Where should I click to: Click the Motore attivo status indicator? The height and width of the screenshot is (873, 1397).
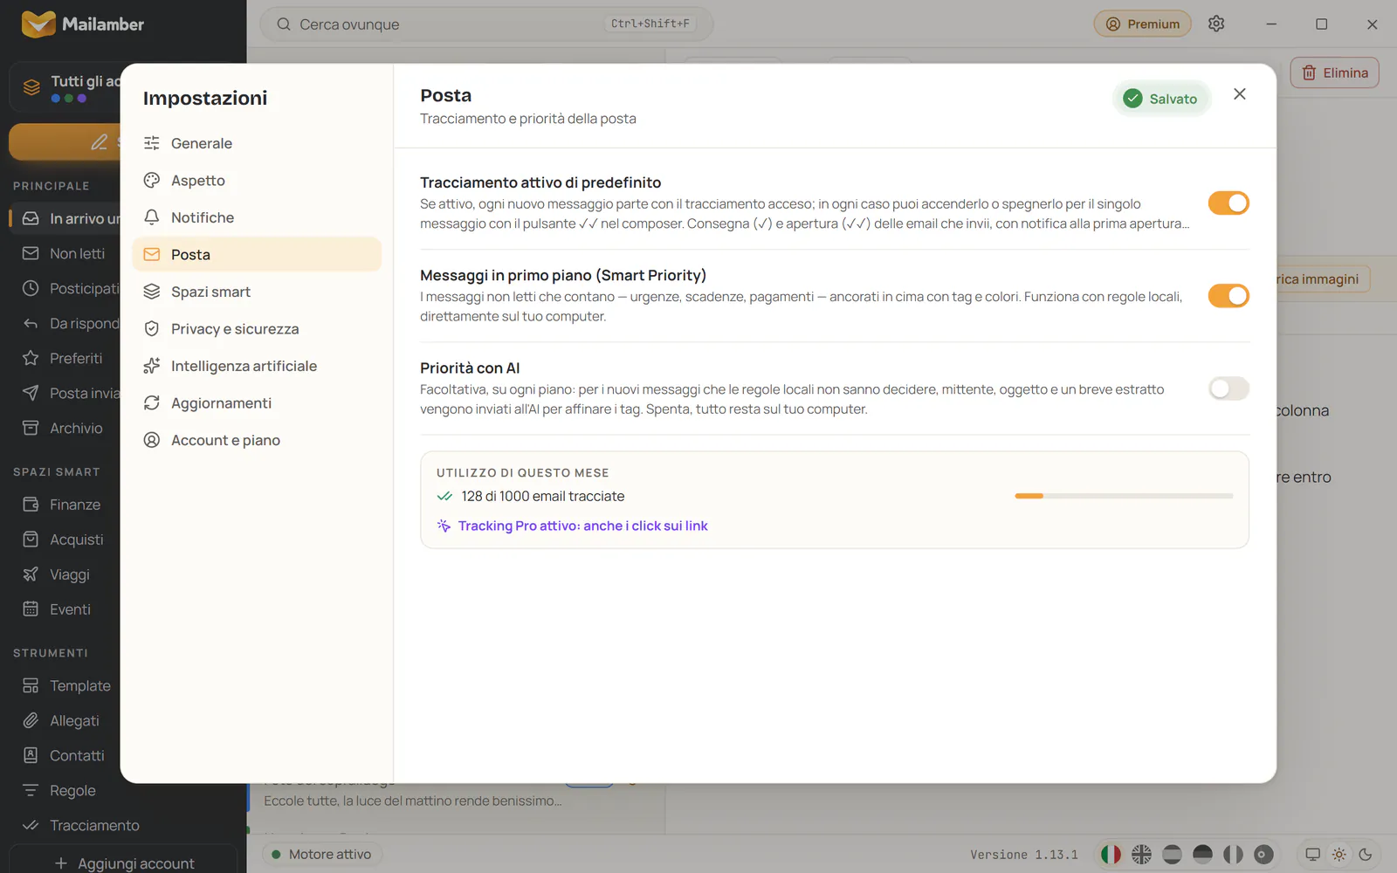[x=322, y=855]
